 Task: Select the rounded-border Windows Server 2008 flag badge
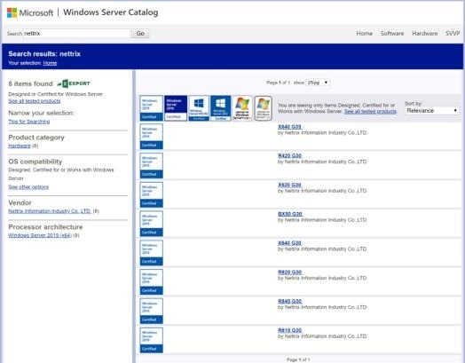point(263,108)
